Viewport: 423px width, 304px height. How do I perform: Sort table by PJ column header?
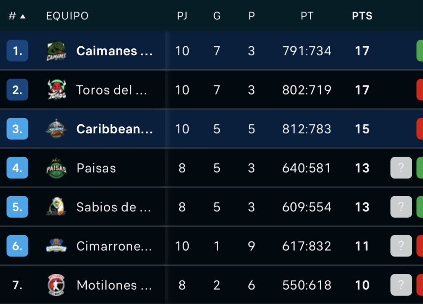182,16
